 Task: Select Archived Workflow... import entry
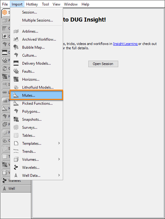click(x=36, y=39)
